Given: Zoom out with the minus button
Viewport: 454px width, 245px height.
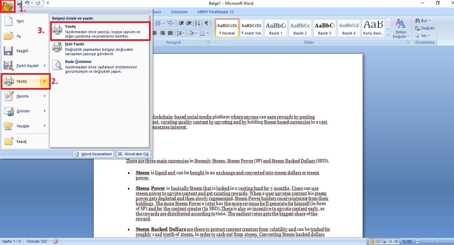Looking at the screenshot, I should point(417,241).
